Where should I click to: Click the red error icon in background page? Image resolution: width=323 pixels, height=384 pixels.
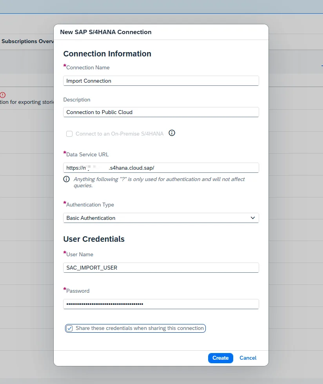(x=3, y=95)
